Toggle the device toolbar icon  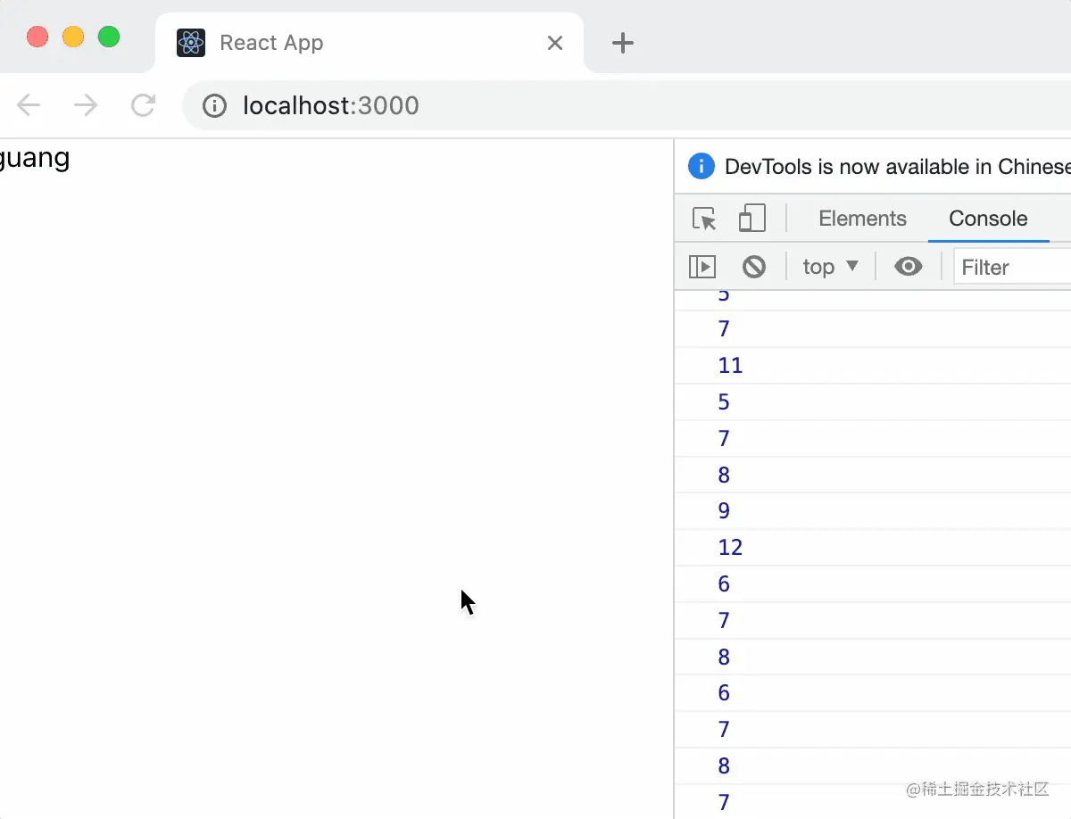point(752,219)
